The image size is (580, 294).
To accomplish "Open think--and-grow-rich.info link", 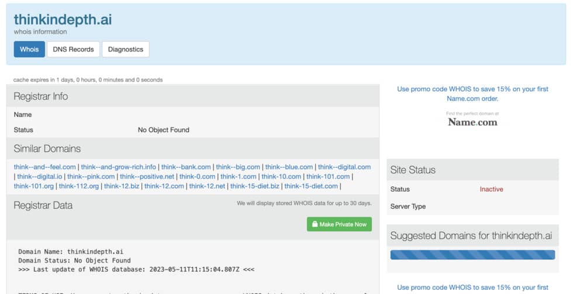I will [x=118, y=167].
